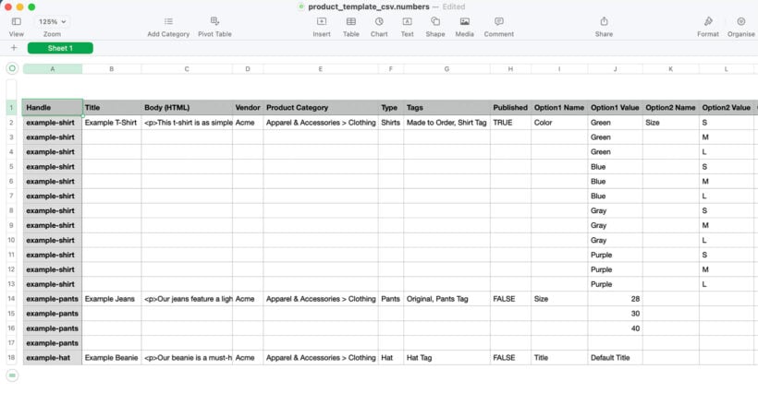
Task: Select the Original, Pants Tag cell
Action: coord(446,299)
